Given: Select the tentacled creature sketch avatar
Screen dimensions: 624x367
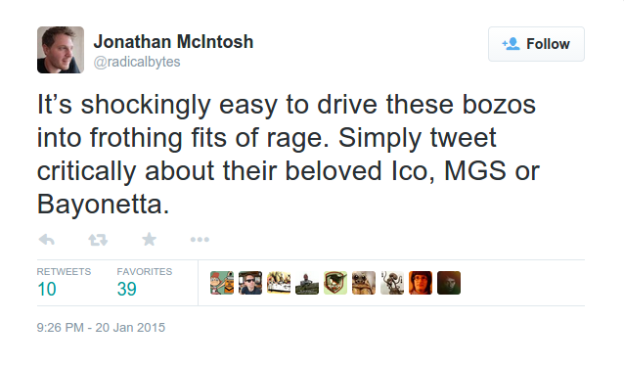Looking at the screenshot, I should pyautogui.click(x=392, y=283).
